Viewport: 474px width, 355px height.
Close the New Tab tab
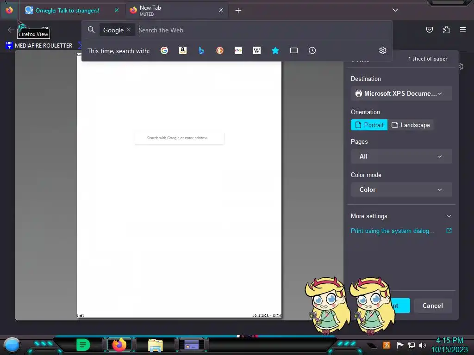point(221,10)
